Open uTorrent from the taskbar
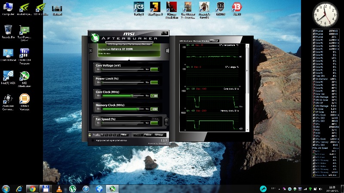The height and width of the screenshot is (193, 344). click(72, 189)
